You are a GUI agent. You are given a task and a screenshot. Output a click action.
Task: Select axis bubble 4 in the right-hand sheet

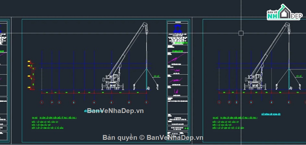coord(271,102)
